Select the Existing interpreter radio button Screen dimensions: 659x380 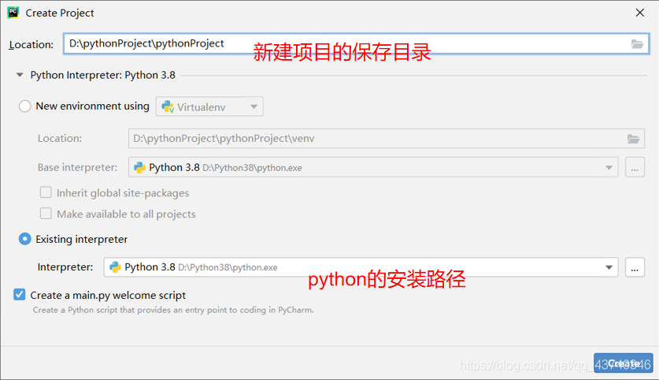24,239
